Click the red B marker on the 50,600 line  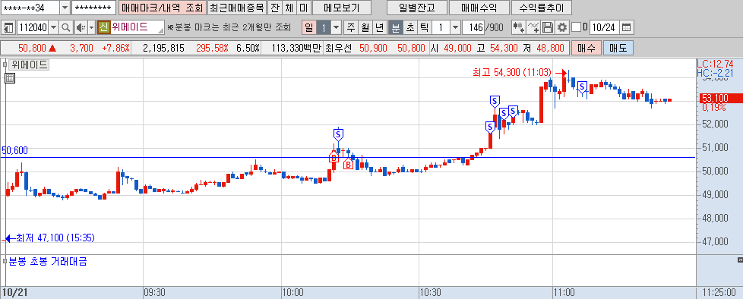point(334,156)
